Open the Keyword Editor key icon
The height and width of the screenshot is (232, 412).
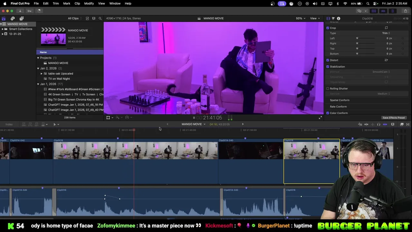(x=29, y=11)
